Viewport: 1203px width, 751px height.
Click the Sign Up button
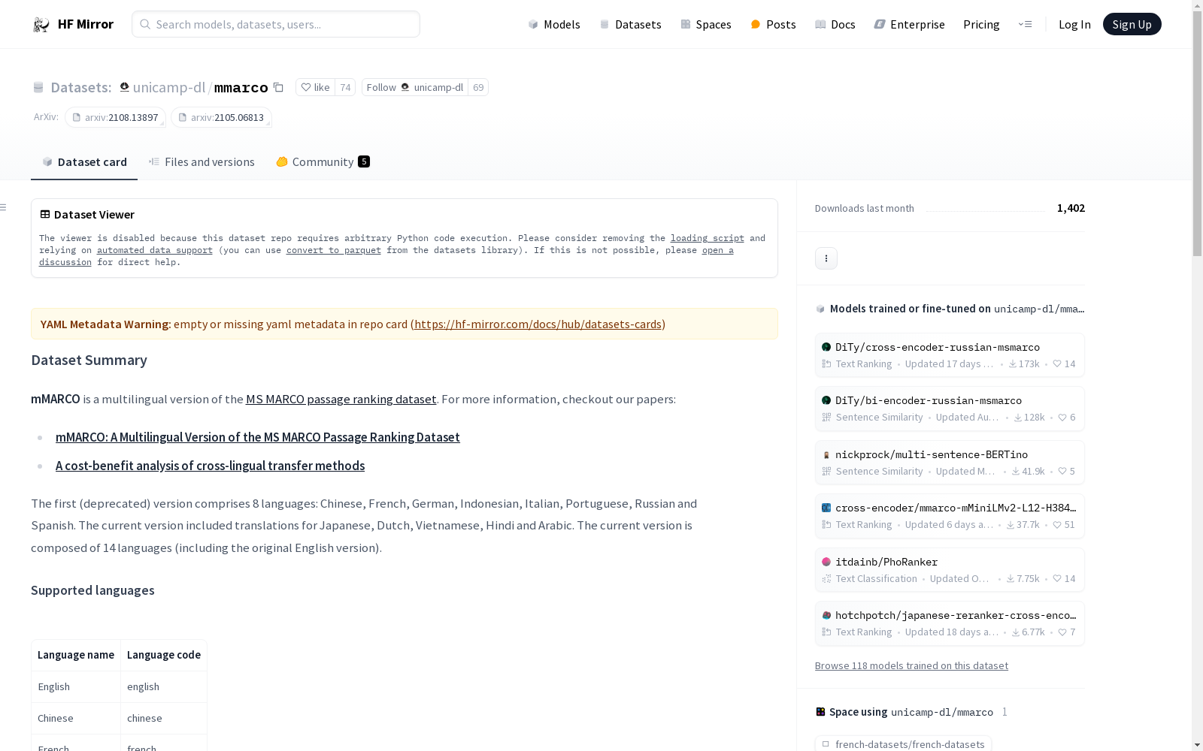click(1132, 24)
